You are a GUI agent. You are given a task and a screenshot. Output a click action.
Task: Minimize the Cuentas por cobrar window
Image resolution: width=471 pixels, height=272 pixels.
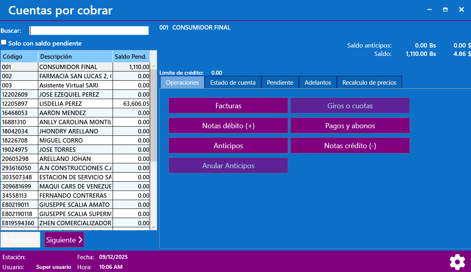pyautogui.click(x=429, y=10)
